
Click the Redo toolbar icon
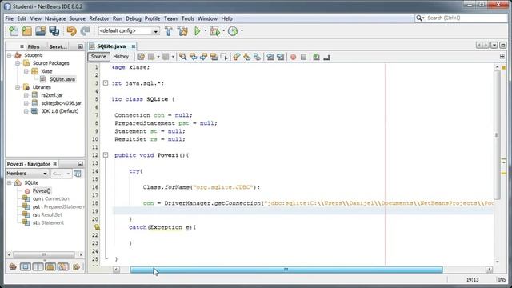[86, 31]
